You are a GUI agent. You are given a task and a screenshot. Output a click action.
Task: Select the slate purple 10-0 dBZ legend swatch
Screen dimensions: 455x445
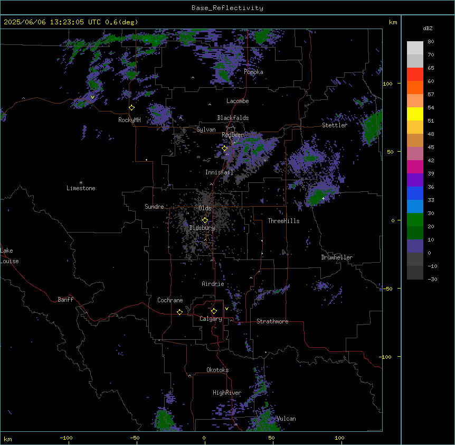tap(415, 246)
